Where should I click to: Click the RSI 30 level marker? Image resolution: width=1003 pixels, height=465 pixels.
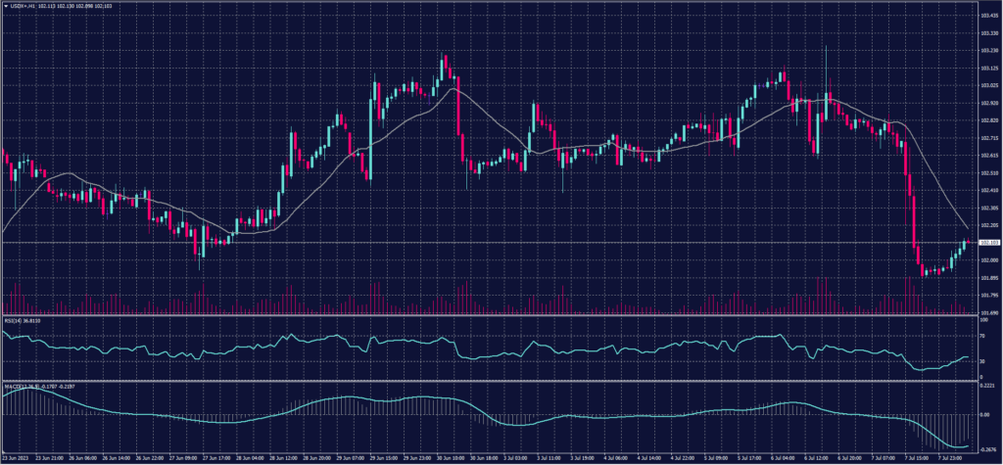982,361
